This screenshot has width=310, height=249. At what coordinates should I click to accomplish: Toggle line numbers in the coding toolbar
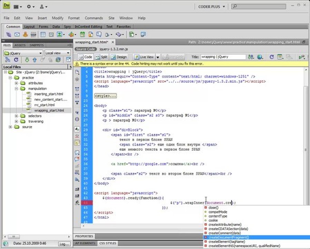pyautogui.click(x=77, y=129)
